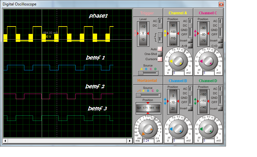Click the scope scrollbar right arrow
This screenshot has height=157, width=257.
130,141
